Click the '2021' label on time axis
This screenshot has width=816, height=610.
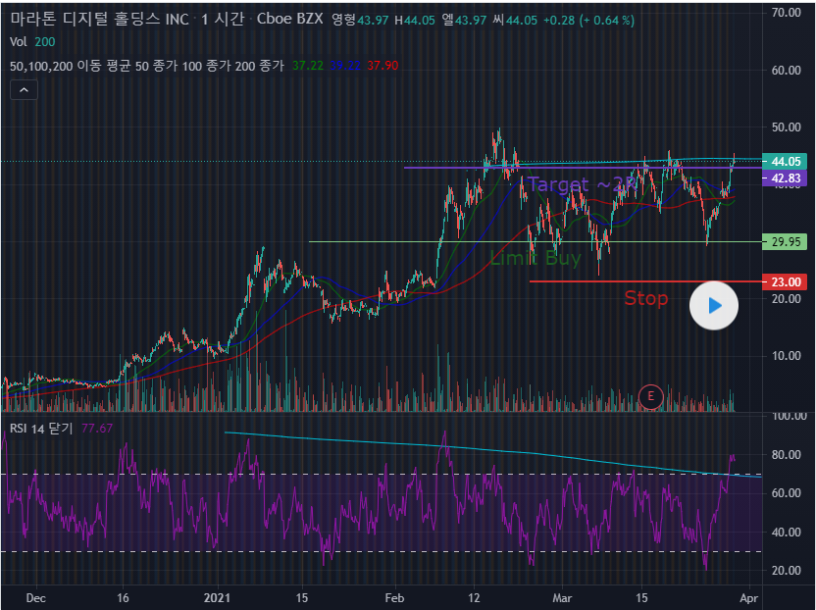pyautogui.click(x=218, y=596)
